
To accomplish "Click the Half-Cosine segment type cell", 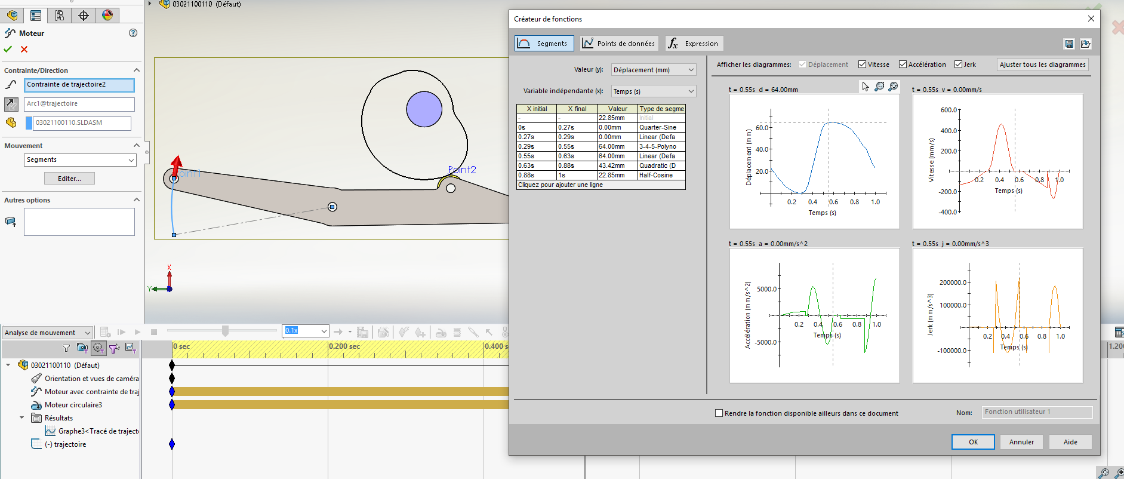I will pyautogui.click(x=661, y=176).
